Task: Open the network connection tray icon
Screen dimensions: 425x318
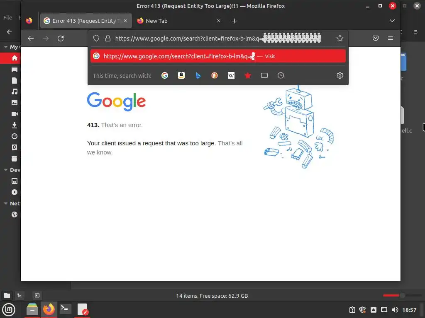Action: pos(384,310)
